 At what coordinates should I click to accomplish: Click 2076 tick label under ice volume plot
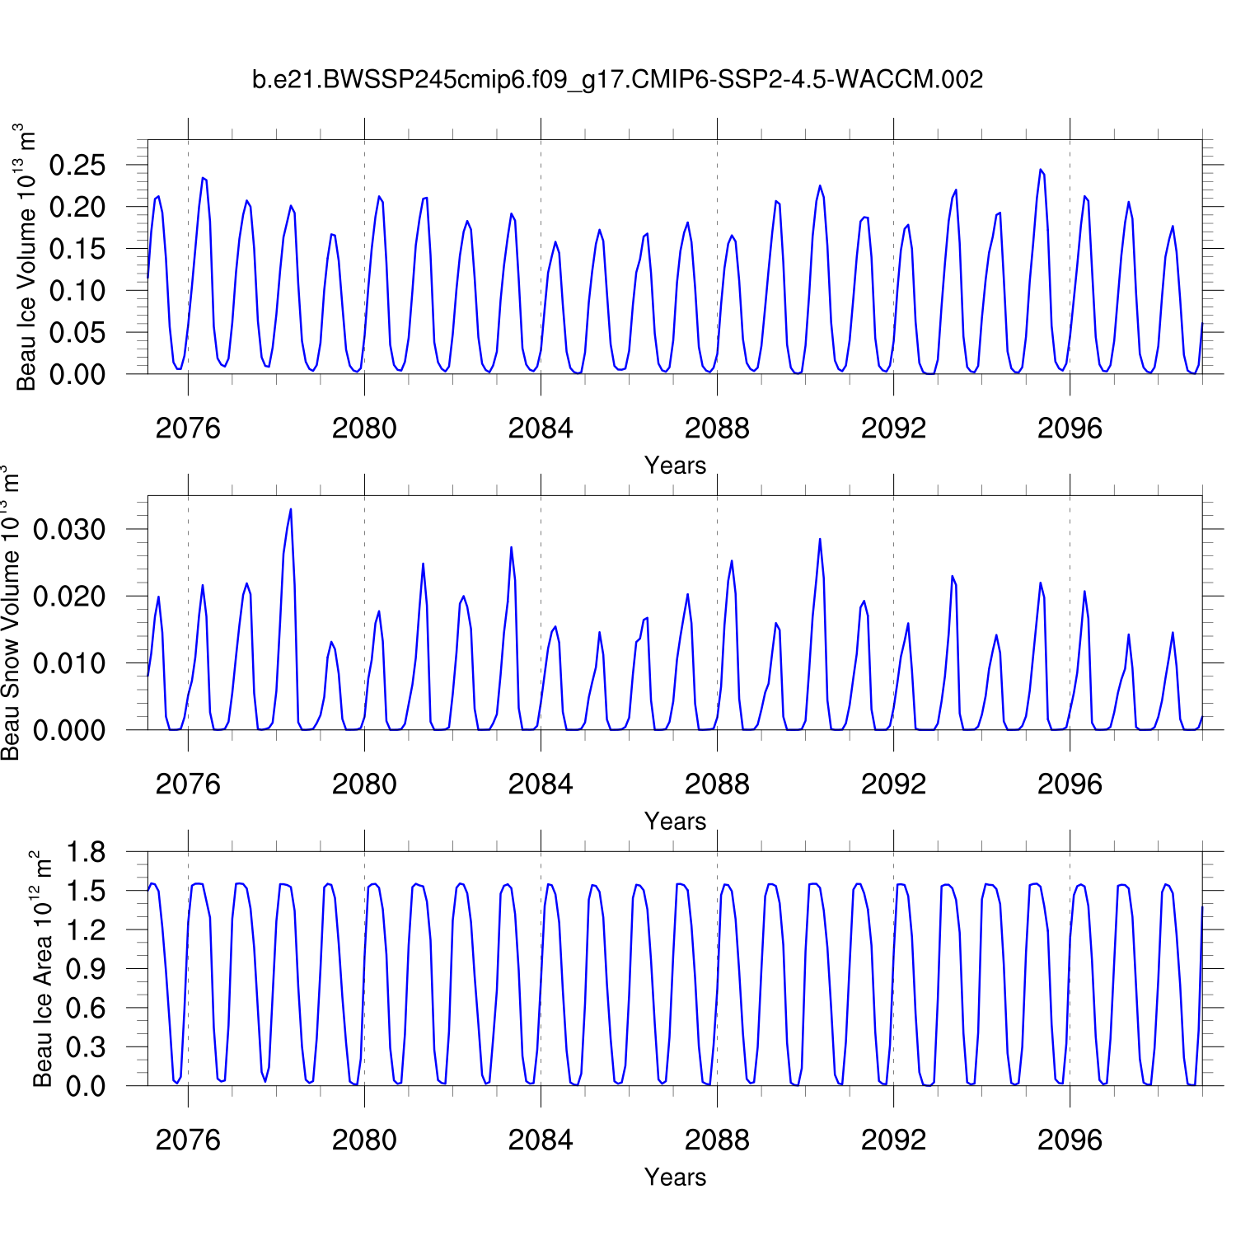coord(188,428)
